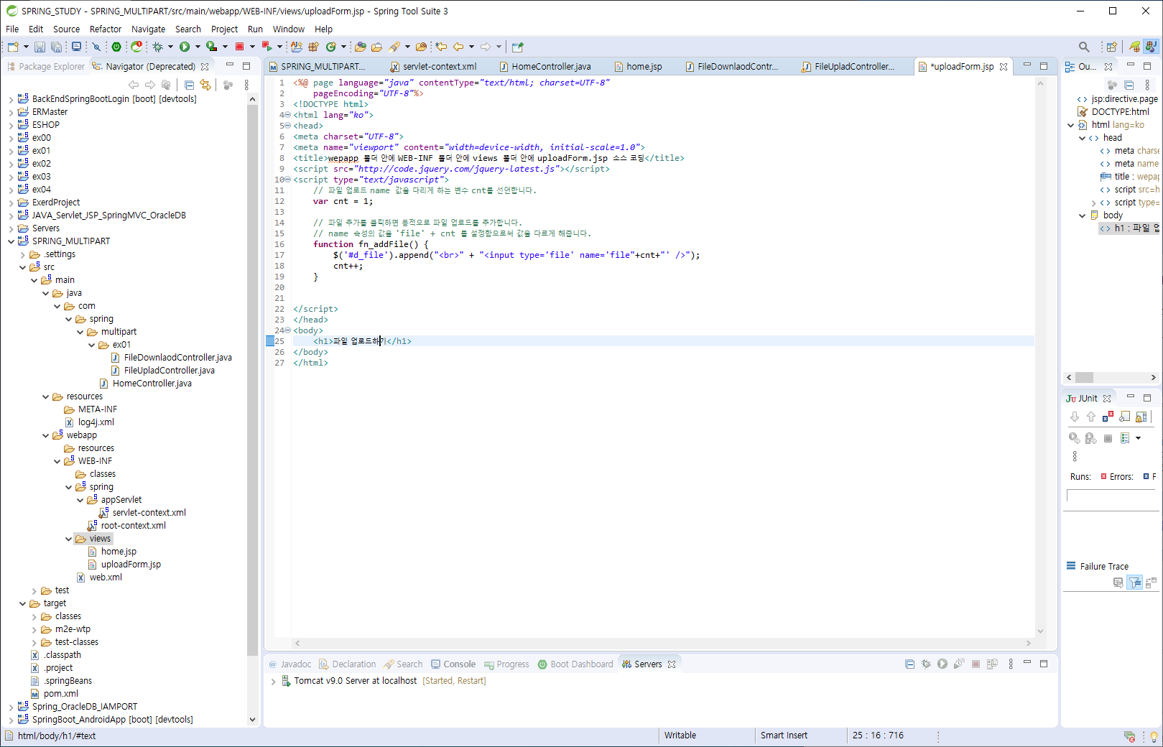The image size is (1163, 747).
Task: Open the Run button dropdown arrow
Action: 198,47
